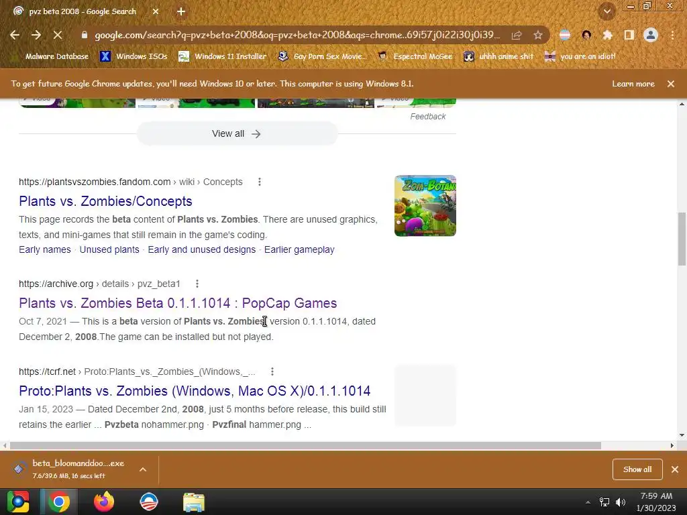Click the scroll down arrow
Viewport: 687px width, 515px height.
coord(682,435)
